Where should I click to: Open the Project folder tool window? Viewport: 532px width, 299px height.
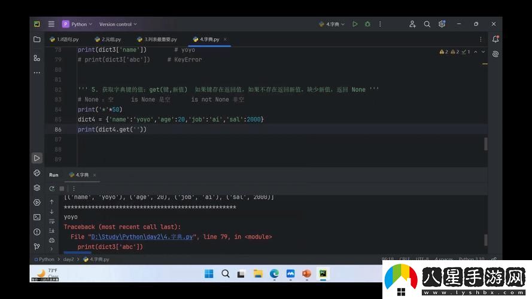click(37, 39)
